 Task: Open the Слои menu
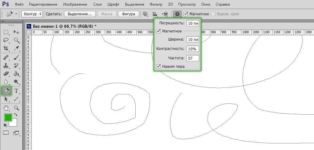[x=97, y=4]
